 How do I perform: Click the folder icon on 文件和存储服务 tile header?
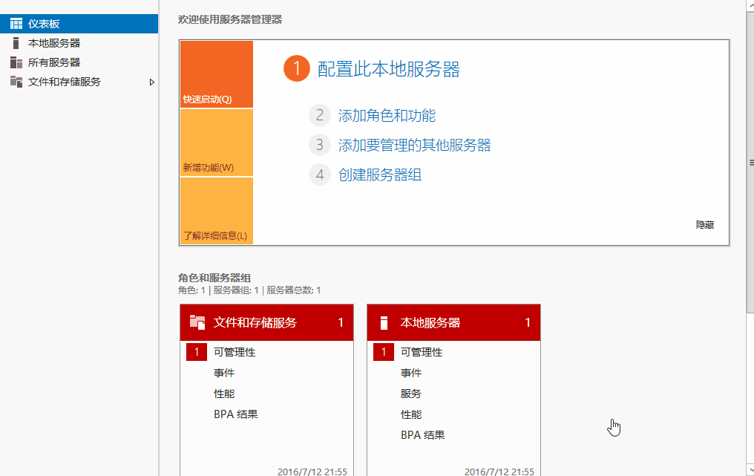point(197,322)
